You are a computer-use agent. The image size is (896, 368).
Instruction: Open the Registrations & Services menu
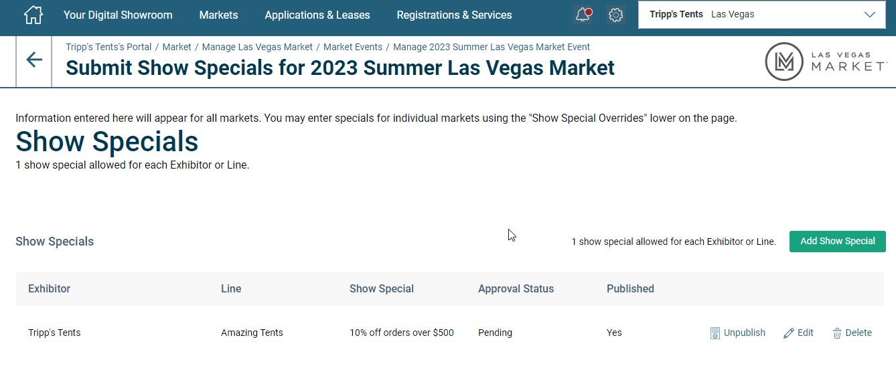(454, 15)
